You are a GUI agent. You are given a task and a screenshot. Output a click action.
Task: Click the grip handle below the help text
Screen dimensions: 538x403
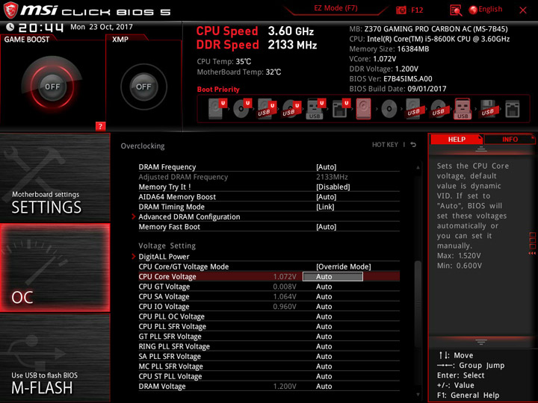481,342
